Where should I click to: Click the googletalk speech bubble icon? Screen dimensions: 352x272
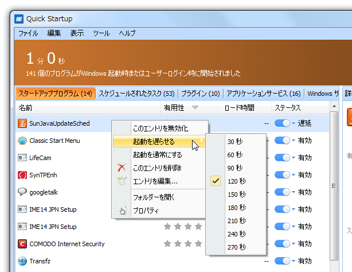pyautogui.click(x=22, y=192)
